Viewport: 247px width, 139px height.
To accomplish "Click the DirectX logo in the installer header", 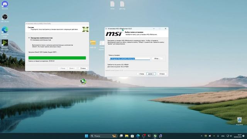I will point(85,29).
